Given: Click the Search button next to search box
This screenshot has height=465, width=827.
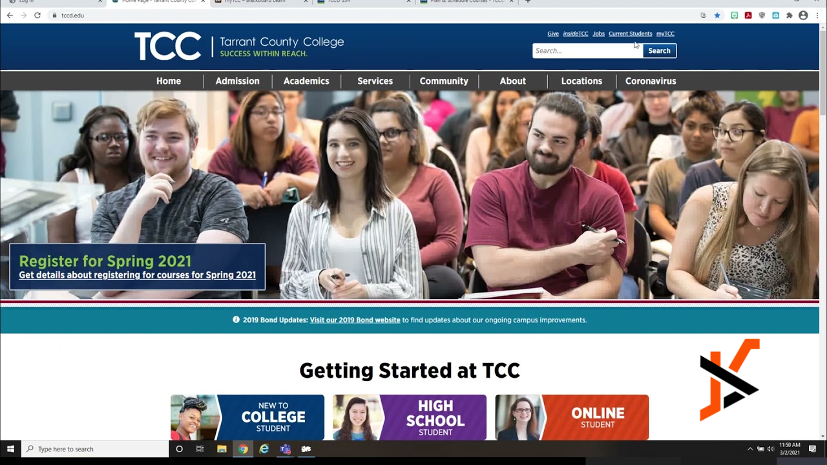Looking at the screenshot, I should point(659,50).
